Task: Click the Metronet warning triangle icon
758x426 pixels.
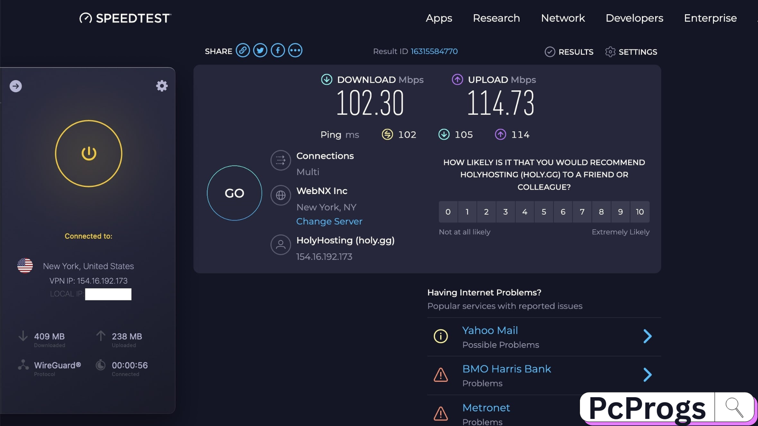Action: (441, 413)
